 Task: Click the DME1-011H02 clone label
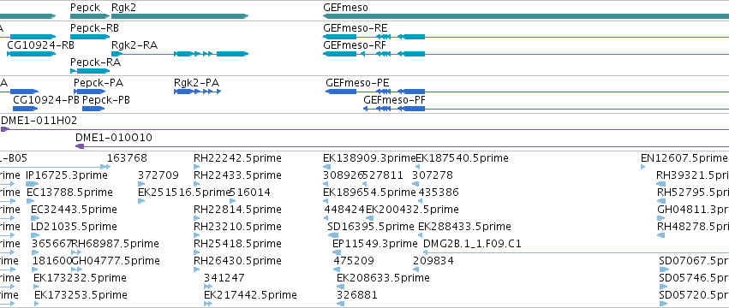39,121
